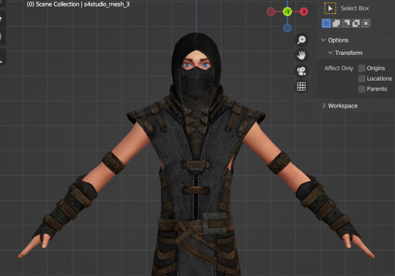The width and height of the screenshot is (395, 276).
Task: Choose Set New Selection mode icon
Action: pyautogui.click(x=326, y=23)
